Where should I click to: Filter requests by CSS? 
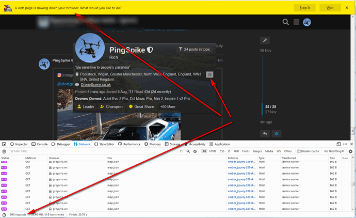click(x=222, y=151)
